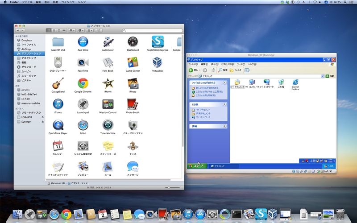Image resolution: width=357 pixels, height=223 pixels.
Task: Open the ツール menu in XP Explorer
Action: [x=240, y=64]
